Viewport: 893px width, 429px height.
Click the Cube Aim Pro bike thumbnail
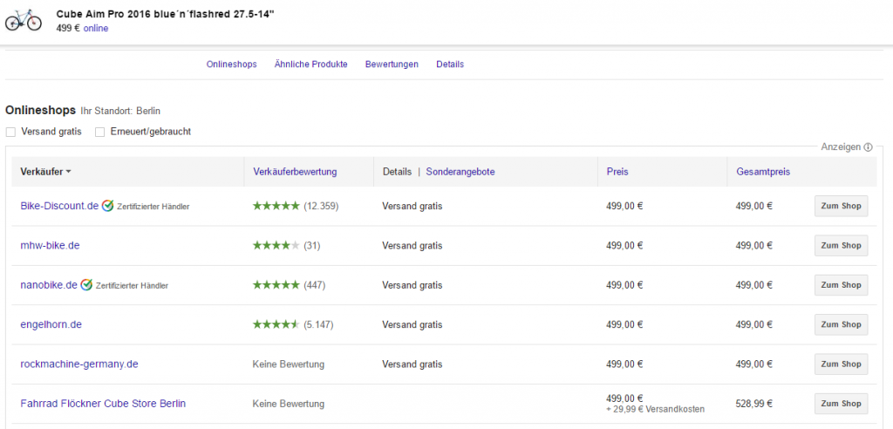point(24,20)
